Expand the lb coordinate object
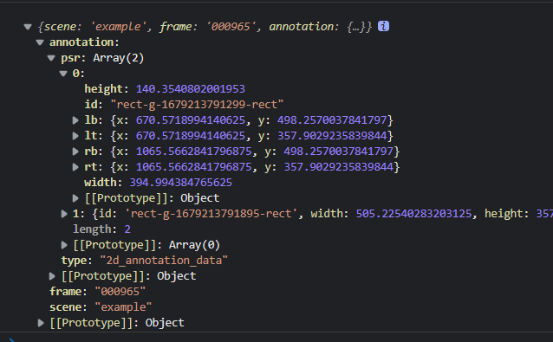Screen dimensions: 553x342 click(x=75, y=120)
